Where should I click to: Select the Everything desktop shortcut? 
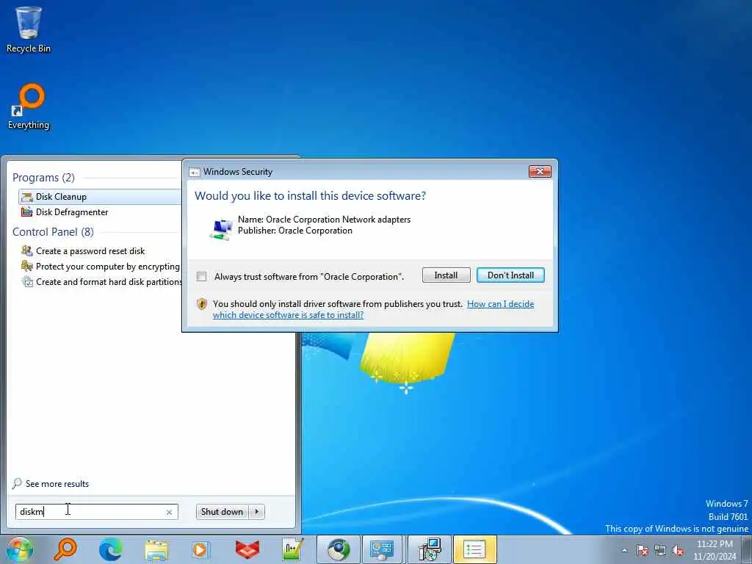pos(29,106)
